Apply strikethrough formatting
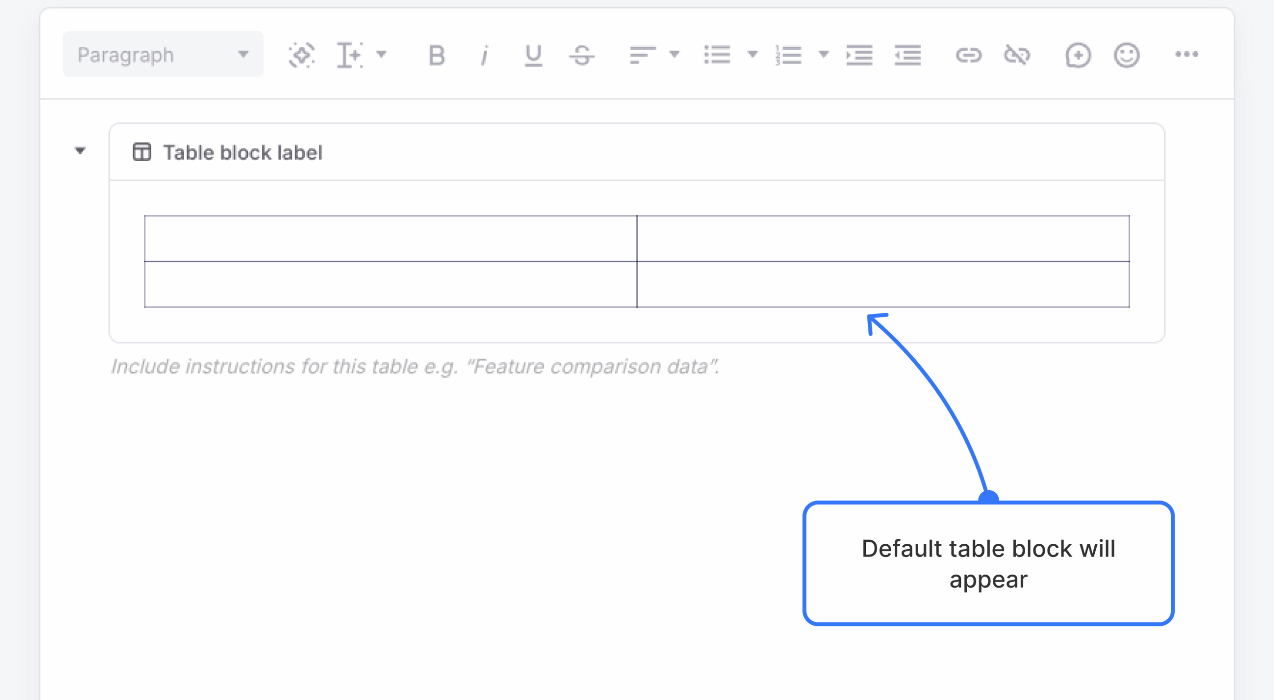Image resolution: width=1274 pixels, height=700 pixels. [581, 56]
